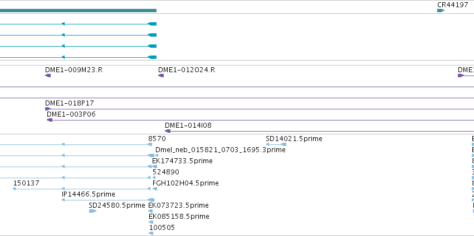Select the CR44197 gene arrow glyph

441,11
